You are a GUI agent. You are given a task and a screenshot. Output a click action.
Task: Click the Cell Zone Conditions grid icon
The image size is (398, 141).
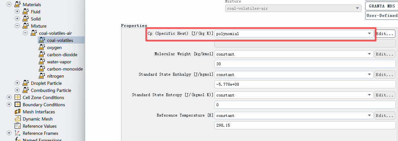pos(18,97)
